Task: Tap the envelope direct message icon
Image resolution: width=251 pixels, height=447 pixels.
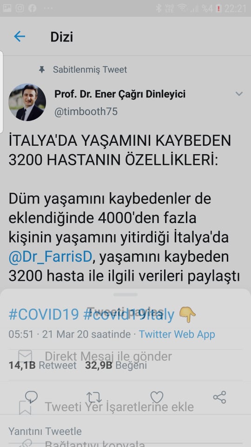Action: [x=25, y=356]
